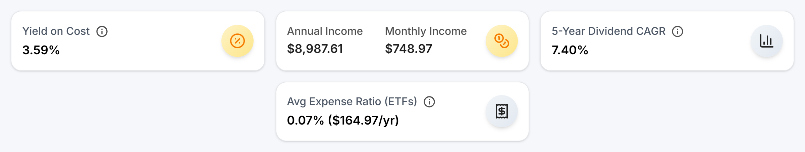Click the bar chart icon
The width and height of the screenshot is (805, 152).
point(767,41)
